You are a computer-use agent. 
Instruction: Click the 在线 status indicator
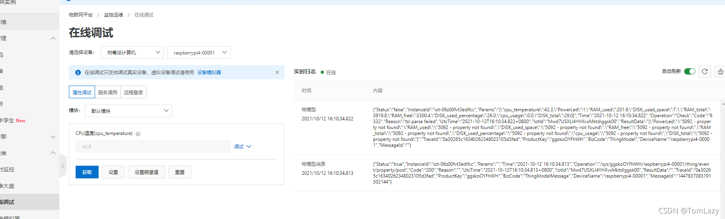pyautogui.click(x=328, y=73)
